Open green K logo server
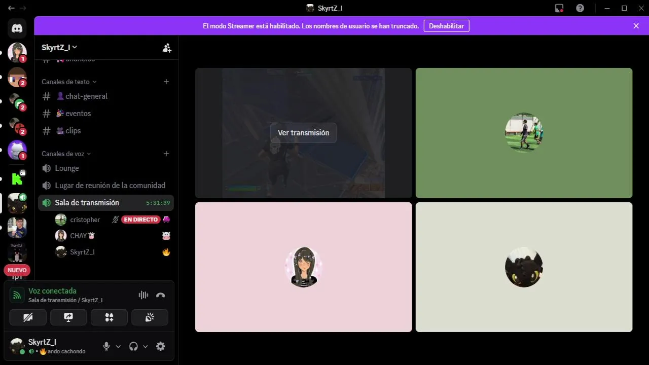The image size is (649, 365). click(17, 178)
